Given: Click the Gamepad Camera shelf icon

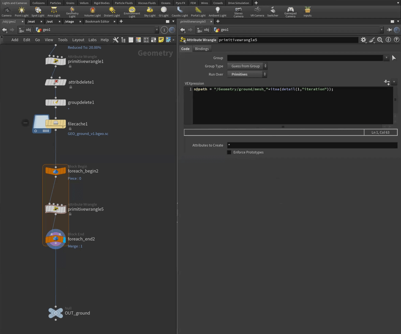Looking at the screenshot, I should 290,11.
